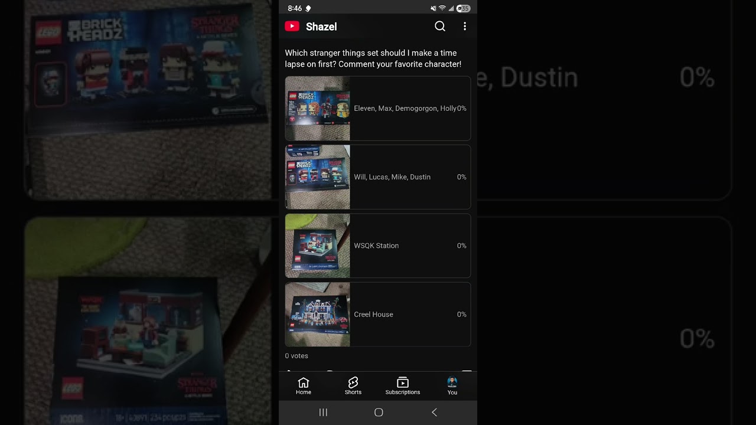Image resolution: width=756 pixels, height=425 pixels.
Task: Open search with the magnifier icon
Action: click(x=440, y=26)
